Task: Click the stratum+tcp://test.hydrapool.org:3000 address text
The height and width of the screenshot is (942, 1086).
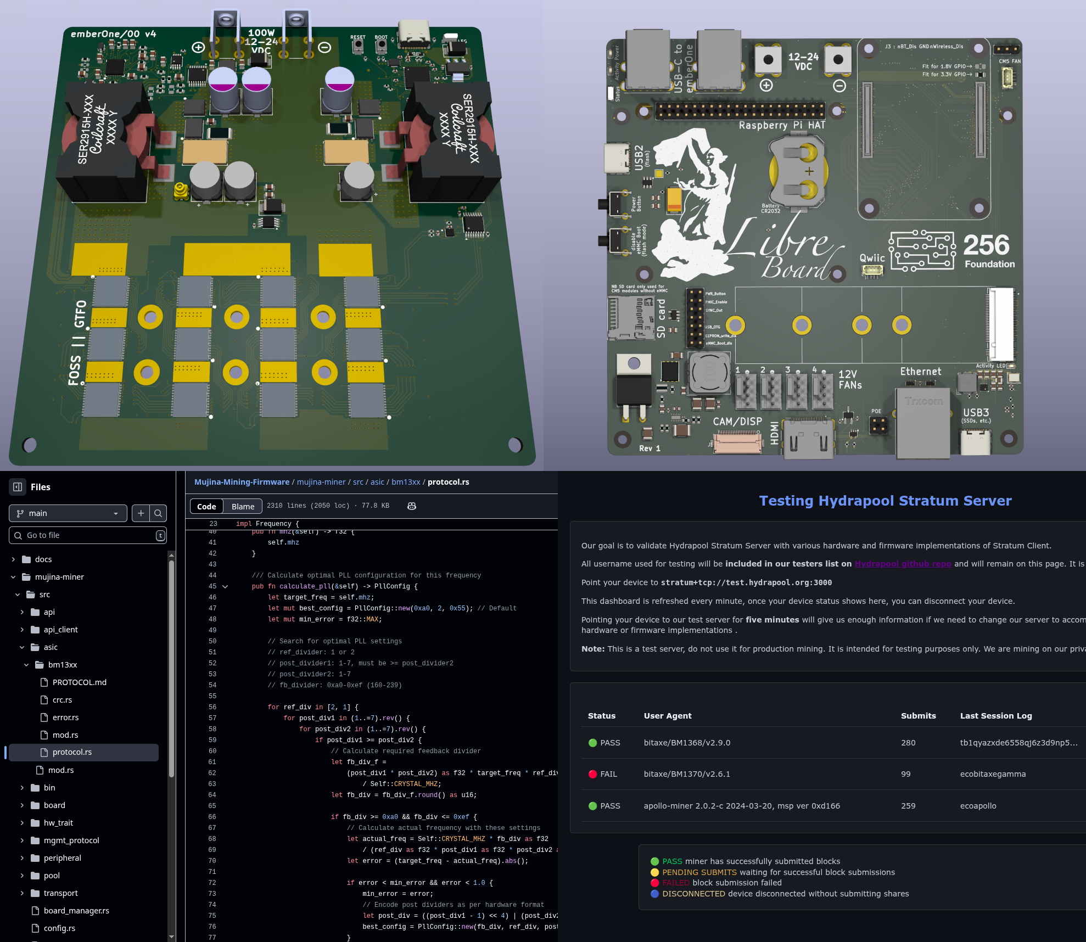Action: (746, 582)
